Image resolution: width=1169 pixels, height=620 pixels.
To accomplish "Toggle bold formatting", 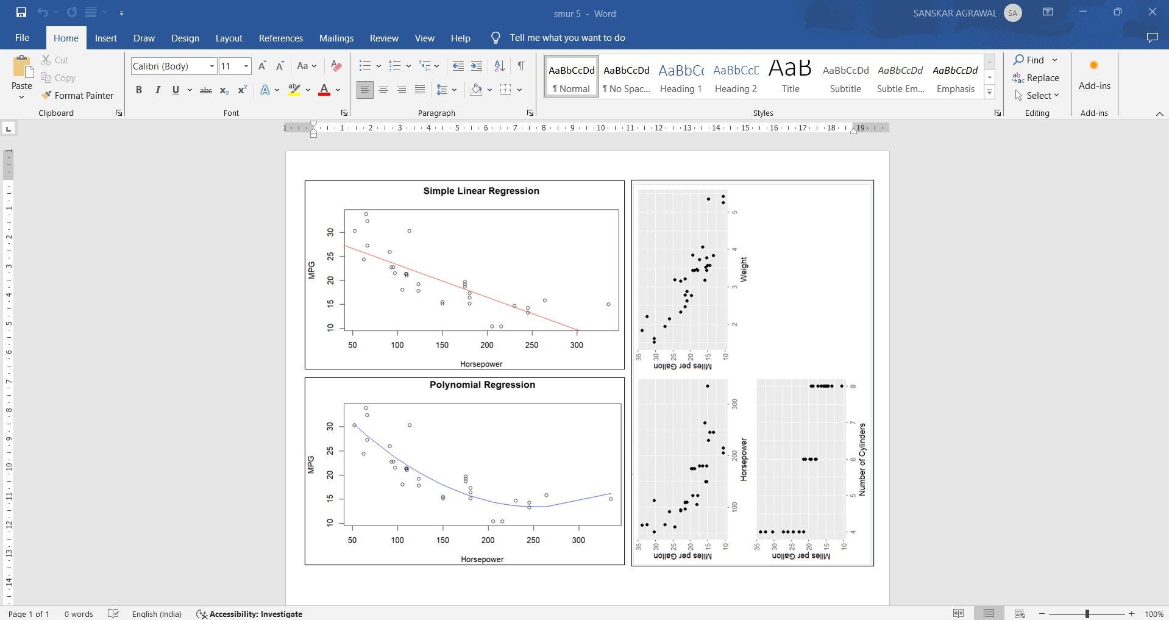I will (138, 90).
